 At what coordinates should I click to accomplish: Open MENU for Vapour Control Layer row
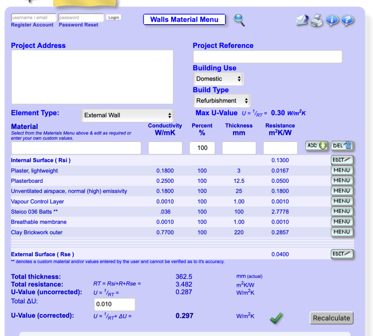coord(342,201)
